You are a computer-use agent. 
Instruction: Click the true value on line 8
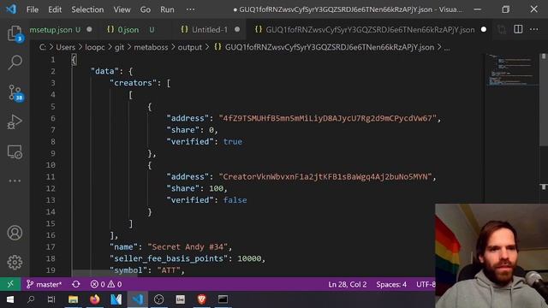tap(232, 141)
